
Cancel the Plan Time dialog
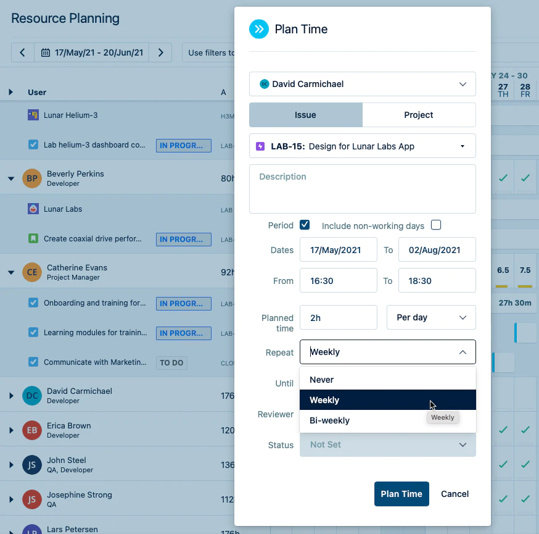coord(455,494)
